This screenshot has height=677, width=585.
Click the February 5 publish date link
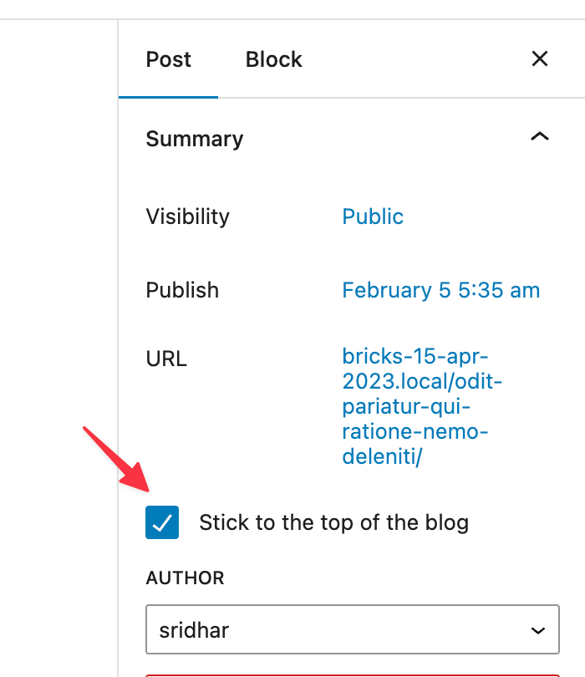pyautogui.click(x=440, y=290)
